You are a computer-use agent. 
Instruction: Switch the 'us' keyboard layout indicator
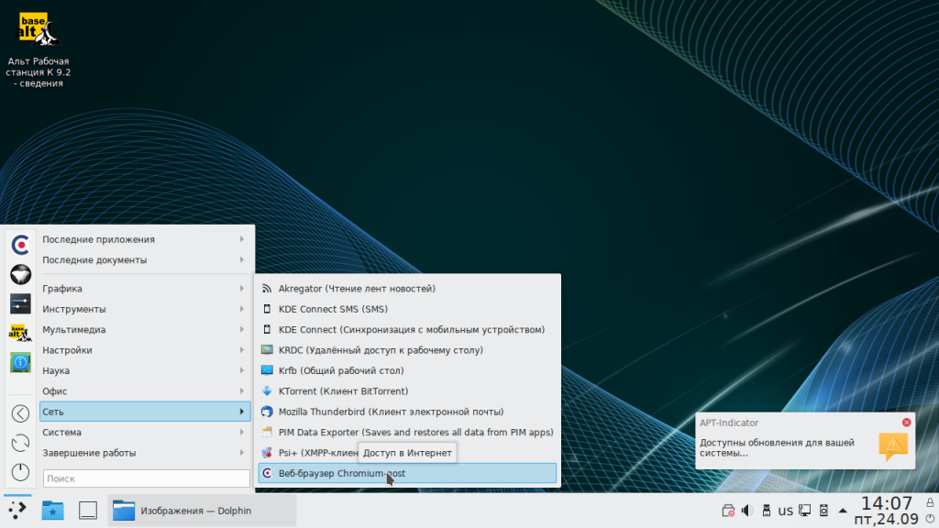pyautogui.click(x=785, y=511)
